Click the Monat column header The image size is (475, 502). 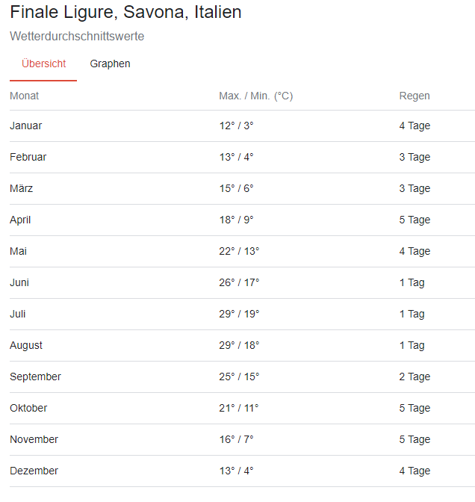[x=25, y=96]
